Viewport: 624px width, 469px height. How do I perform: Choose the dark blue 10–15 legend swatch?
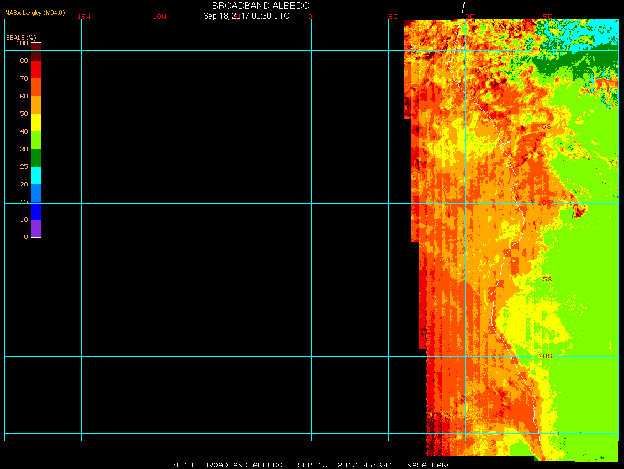pyautogui.click(x=36, y=211)
